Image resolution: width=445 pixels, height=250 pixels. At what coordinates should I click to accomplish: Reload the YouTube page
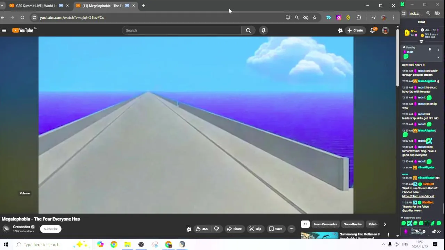(22, 17)
